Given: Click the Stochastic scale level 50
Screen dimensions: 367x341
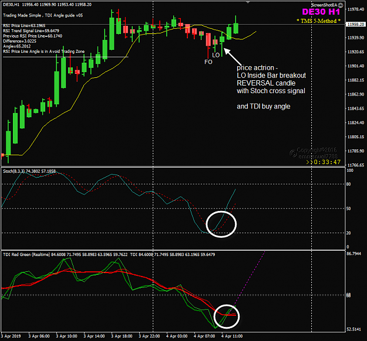Looking at the screenshot, I should [x=349, y=209].
